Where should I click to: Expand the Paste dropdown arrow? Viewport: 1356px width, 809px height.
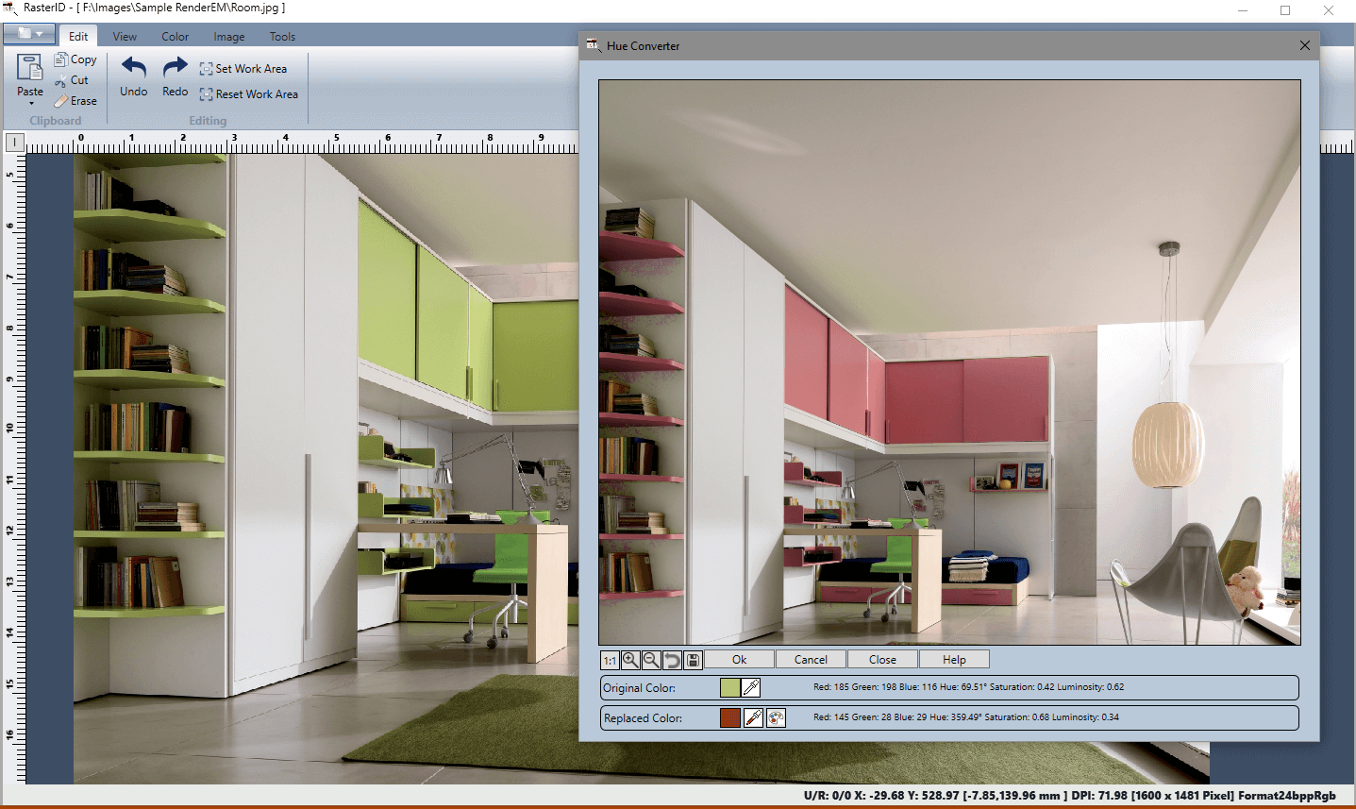coord(30,104)
